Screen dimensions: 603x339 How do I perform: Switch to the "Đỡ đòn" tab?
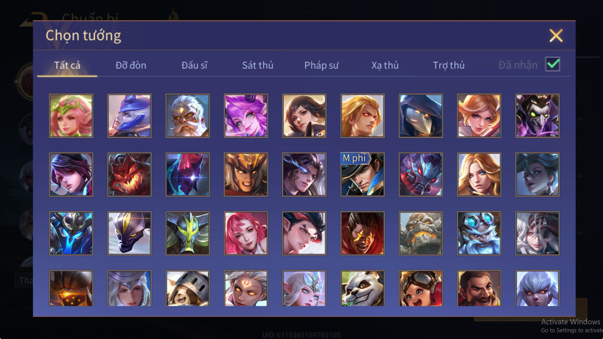[131, 65]
